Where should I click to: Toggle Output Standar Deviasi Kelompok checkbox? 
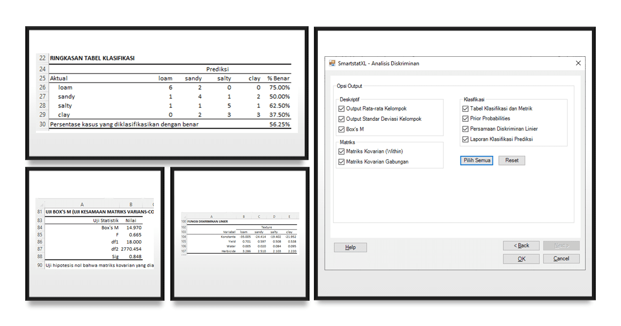(343, 119)
